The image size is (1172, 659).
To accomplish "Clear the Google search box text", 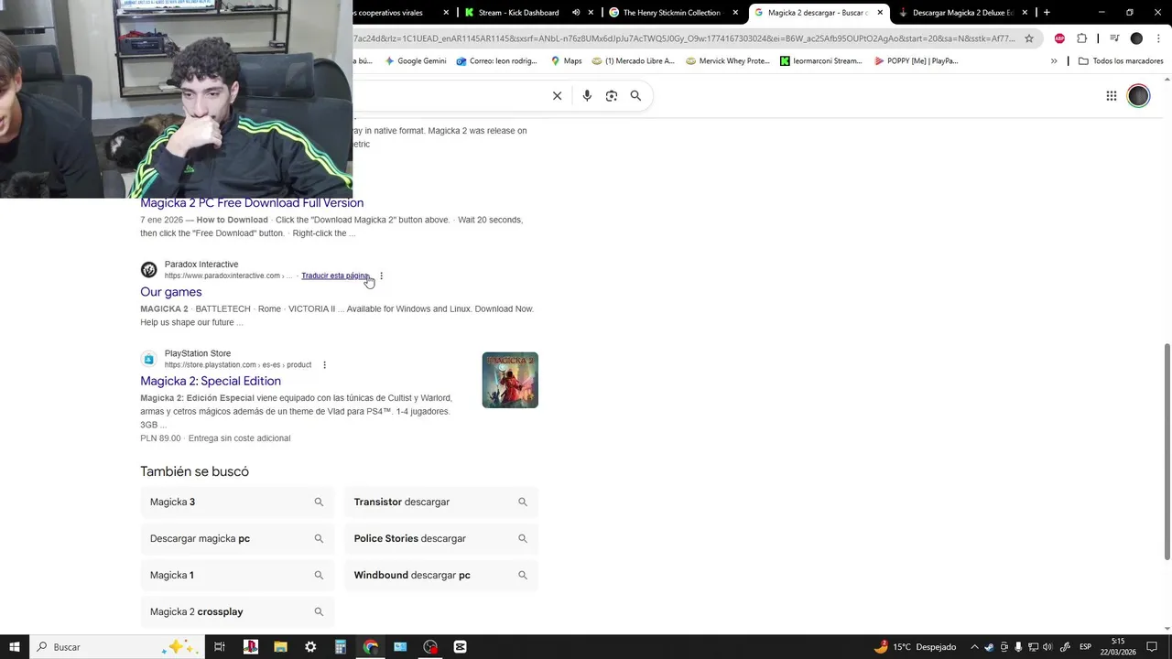I will pos(557,95).
